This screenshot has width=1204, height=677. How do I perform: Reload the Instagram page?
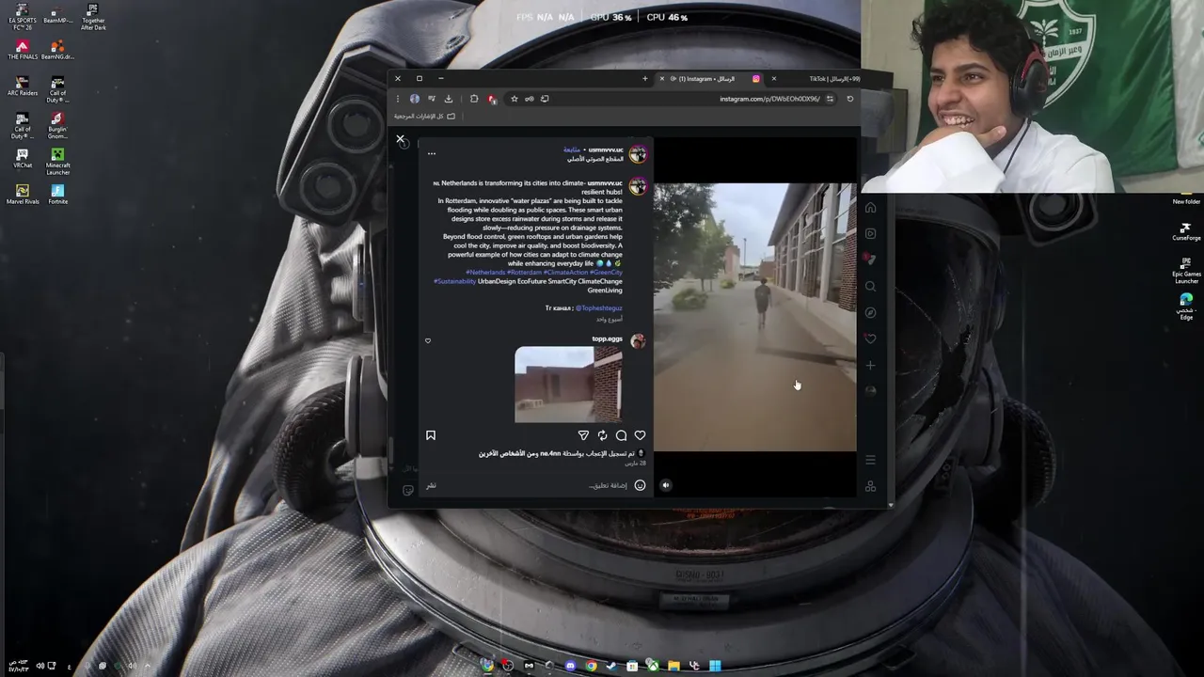click(x=850, y=99)
